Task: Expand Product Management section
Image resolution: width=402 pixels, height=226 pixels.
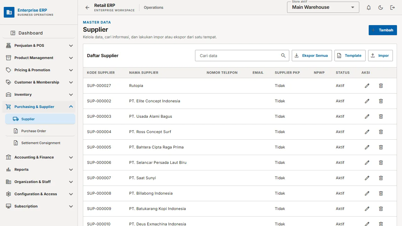Action: pos(39,58)
